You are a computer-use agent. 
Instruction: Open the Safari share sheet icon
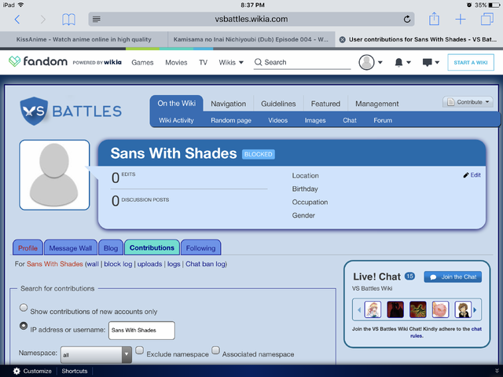434,19
